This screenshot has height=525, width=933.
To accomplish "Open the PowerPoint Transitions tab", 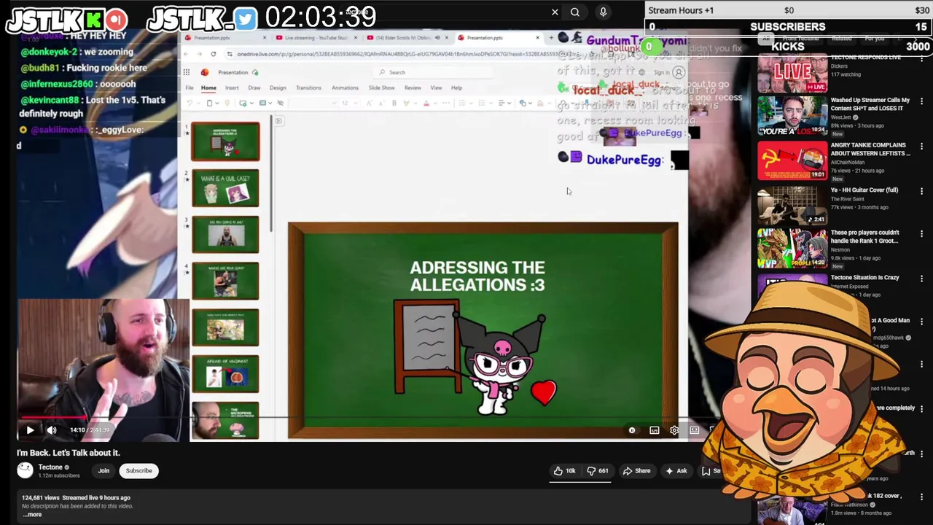I will pyautogui.click(x=308, y=87).
